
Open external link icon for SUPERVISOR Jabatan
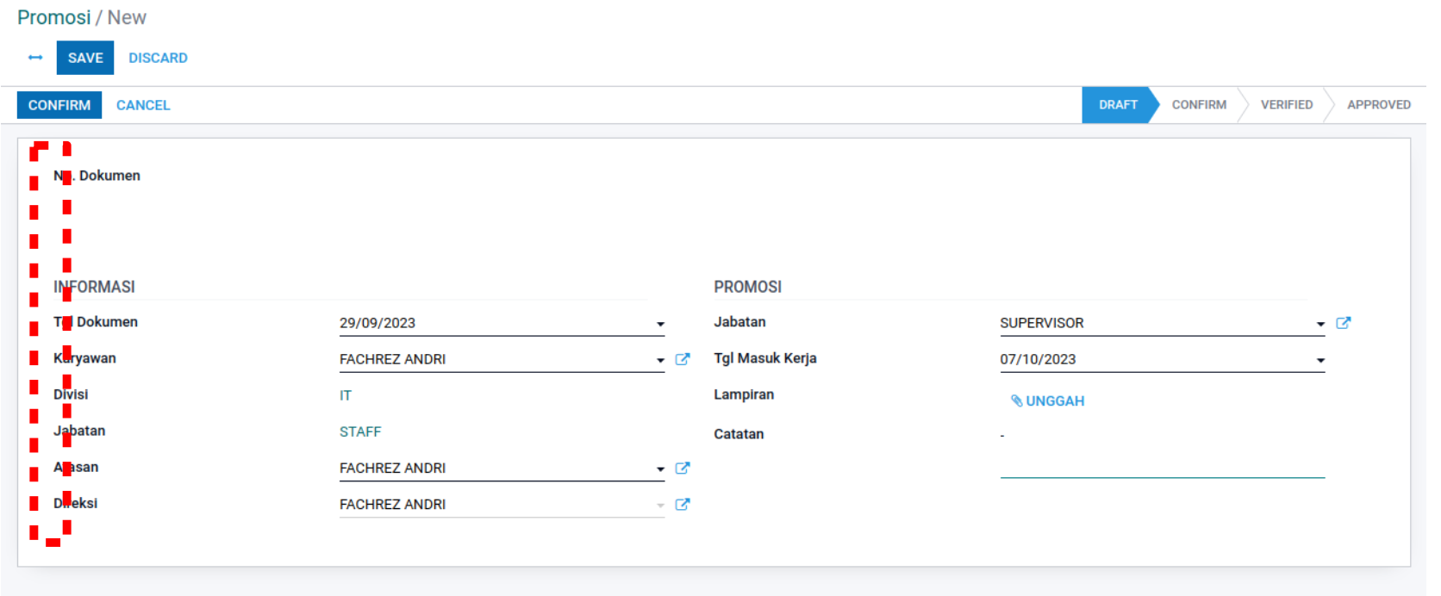(1343, 323)
